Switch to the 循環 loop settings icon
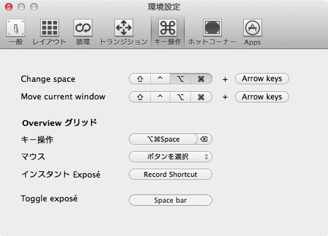328x236 pixels. pyautogui.click(x=83, y=32)
